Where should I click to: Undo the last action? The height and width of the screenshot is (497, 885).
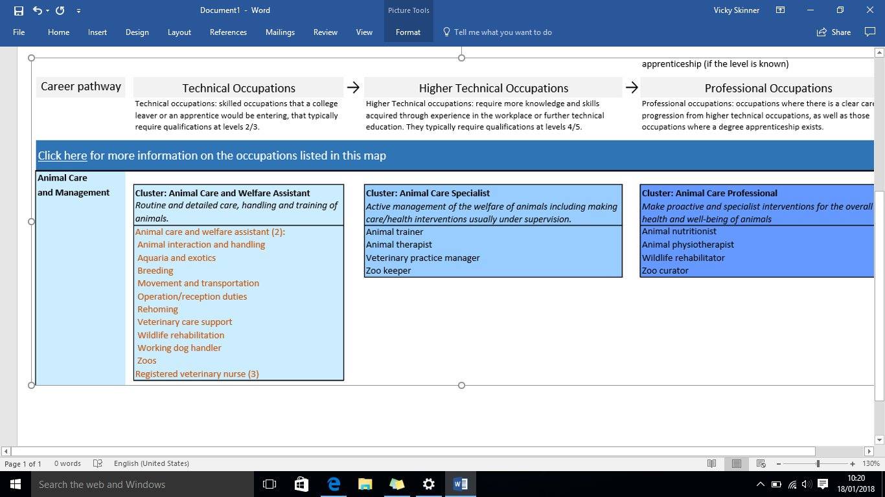(37, 10)
